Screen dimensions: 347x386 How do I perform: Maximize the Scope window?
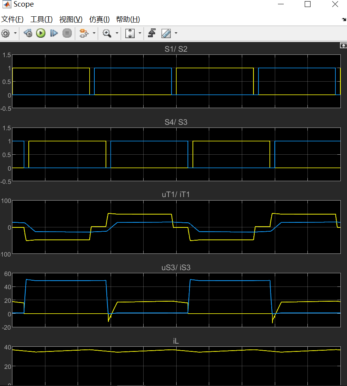coord(308,4)
